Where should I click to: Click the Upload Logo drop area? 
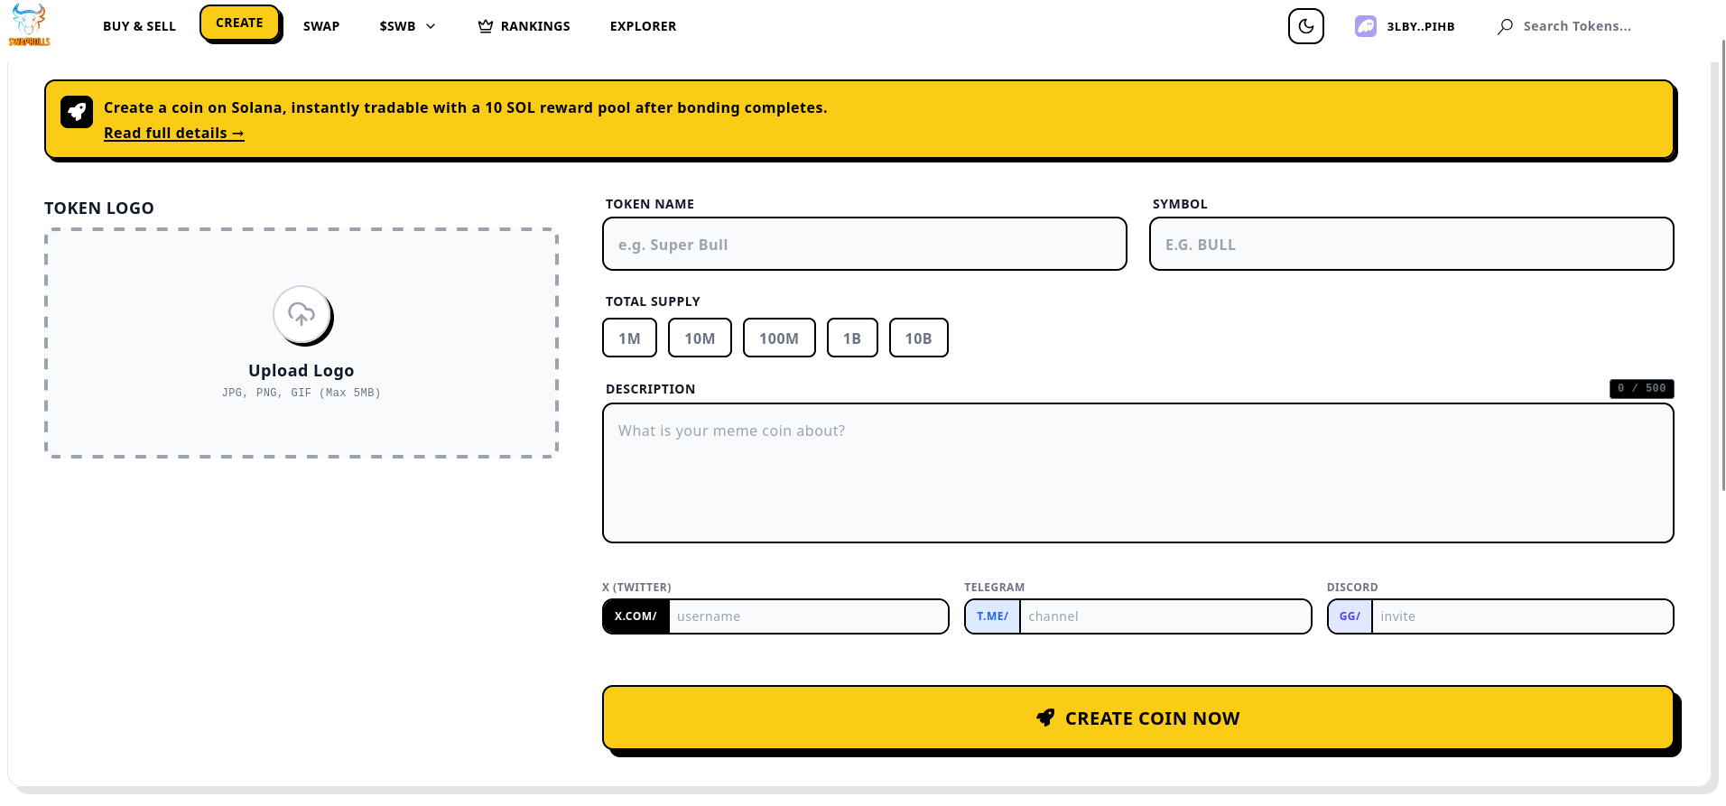pyautogui.click(x=302, y=343)
